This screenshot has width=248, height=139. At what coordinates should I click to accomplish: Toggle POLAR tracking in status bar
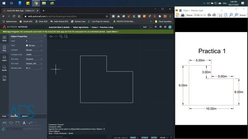click(x=162, y=137)
